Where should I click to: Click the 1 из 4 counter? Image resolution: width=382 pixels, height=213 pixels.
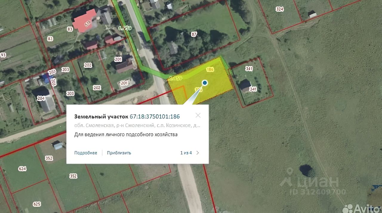tap(186, 153)
